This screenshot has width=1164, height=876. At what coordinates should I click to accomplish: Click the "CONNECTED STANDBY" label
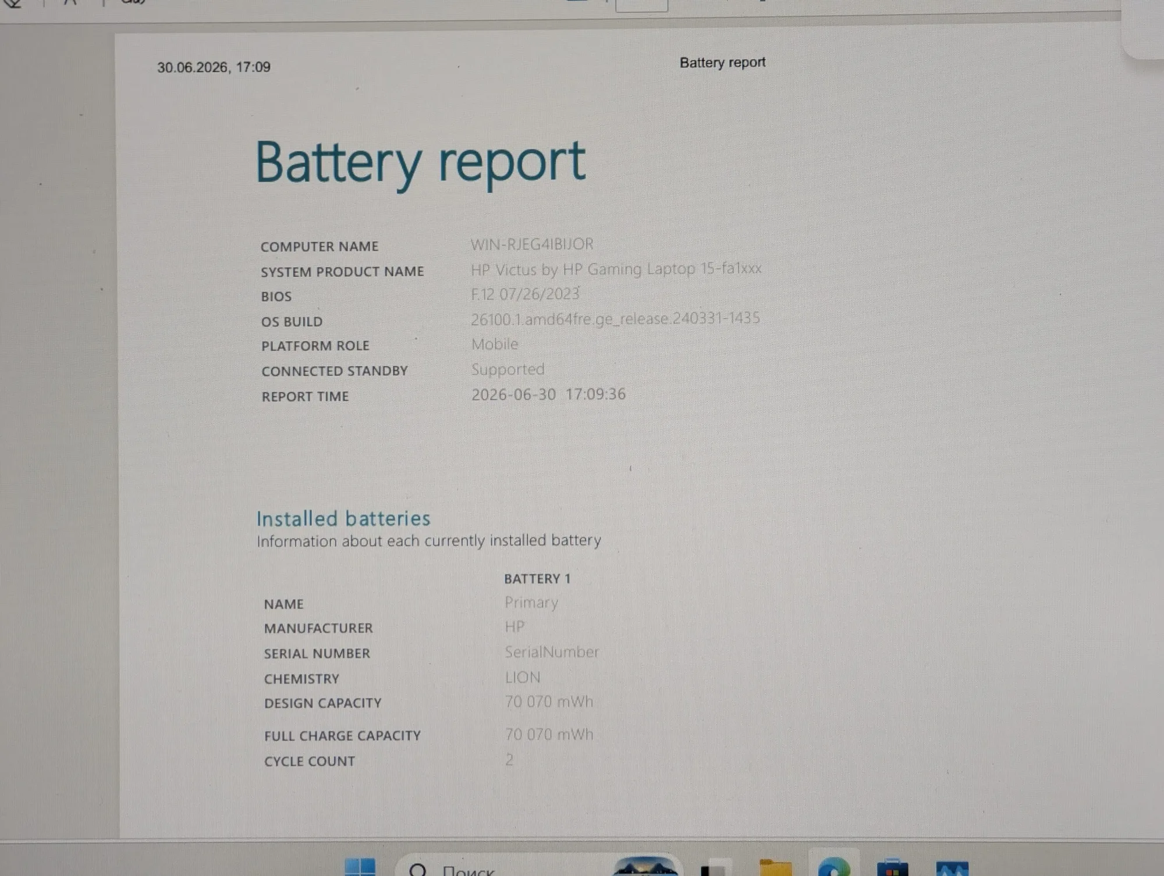click(335, 371)
